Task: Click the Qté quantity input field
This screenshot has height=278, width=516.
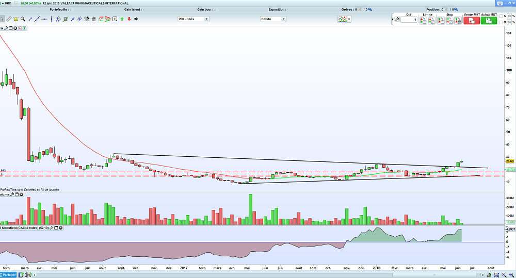Action: (x=409, y=20)
